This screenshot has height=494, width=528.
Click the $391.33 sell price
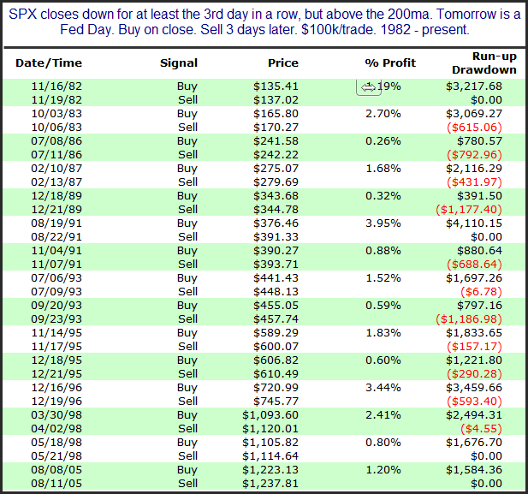(276, 237)
